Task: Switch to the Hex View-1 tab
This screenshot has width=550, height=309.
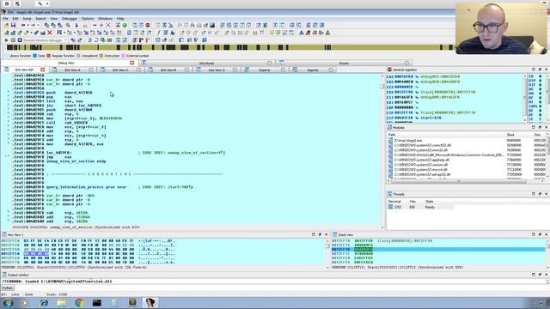Action: click(217, 70)
